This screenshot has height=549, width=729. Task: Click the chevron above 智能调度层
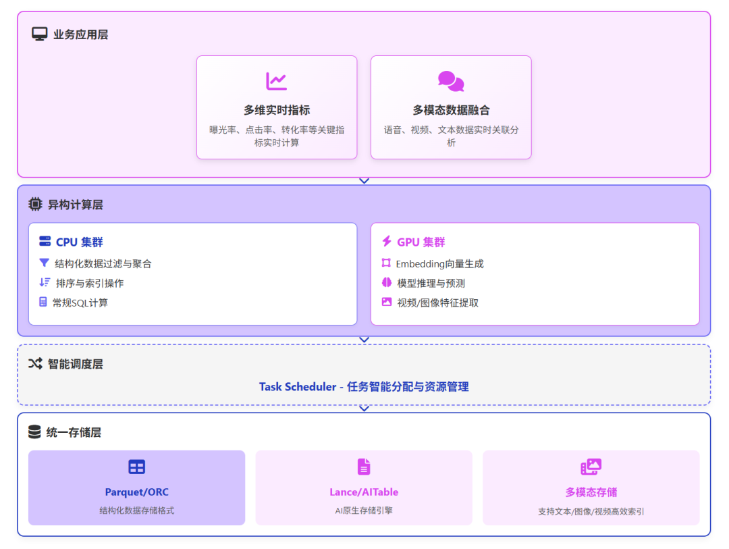364,340
